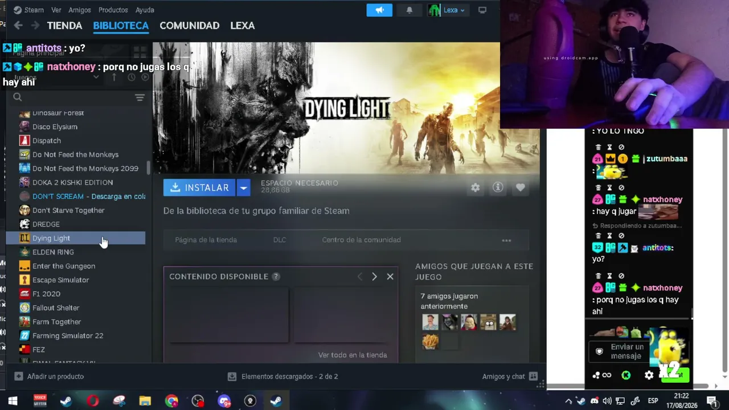
Task: Open the Windows Start menu
Action: pyautogui.click(x=13, y=401)
